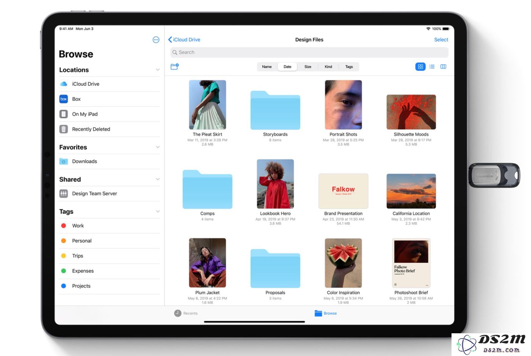Viewport: 531px width, 356px height.
Task: Open On My iPad location
Action: tap(109, 114)
